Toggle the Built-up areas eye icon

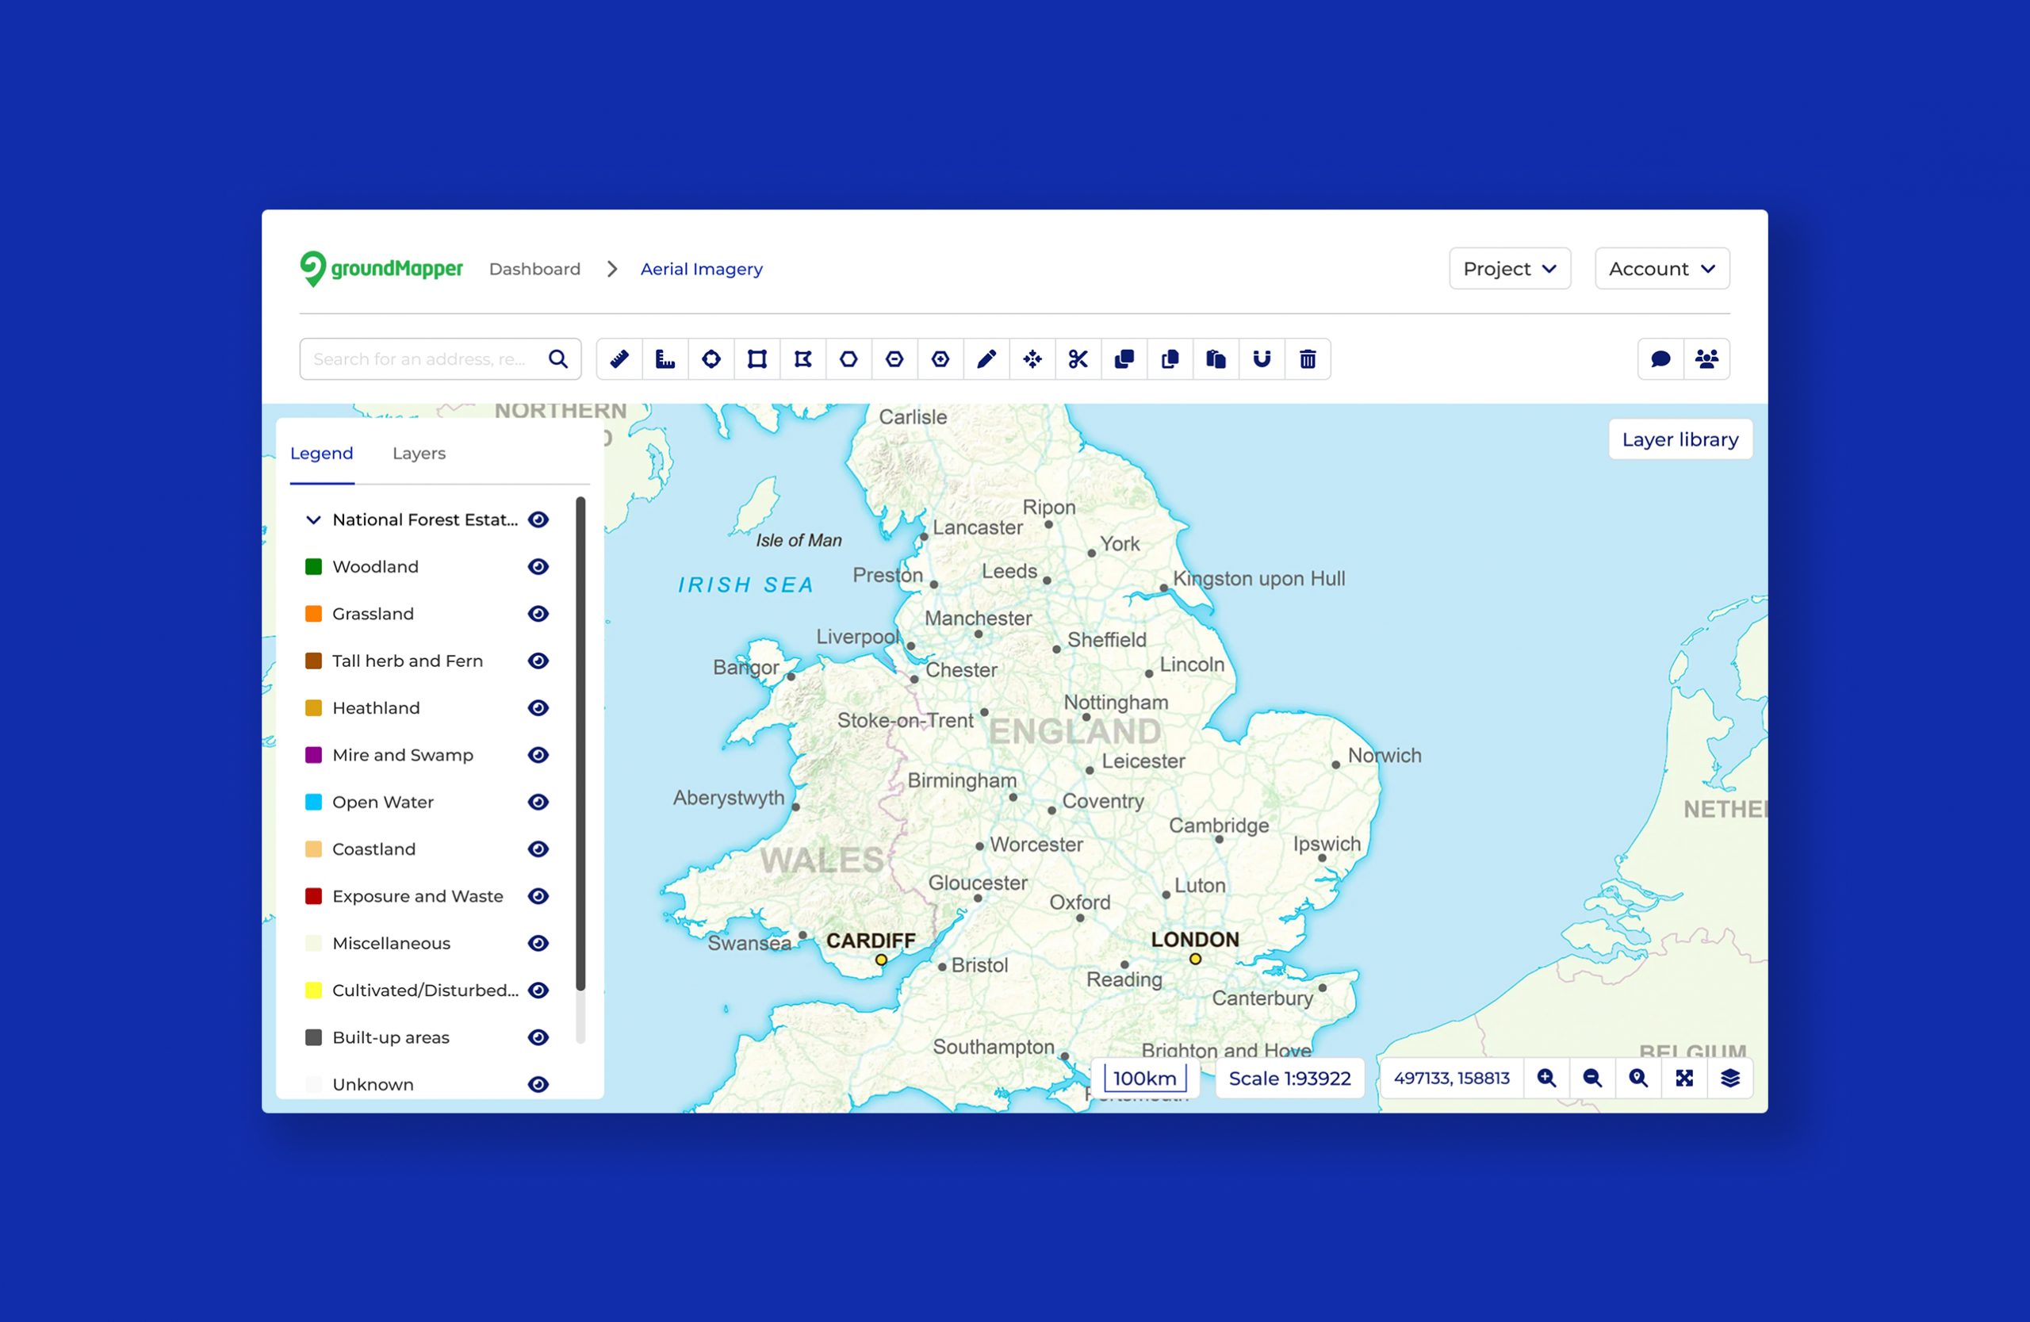[x=538, y=1038]
